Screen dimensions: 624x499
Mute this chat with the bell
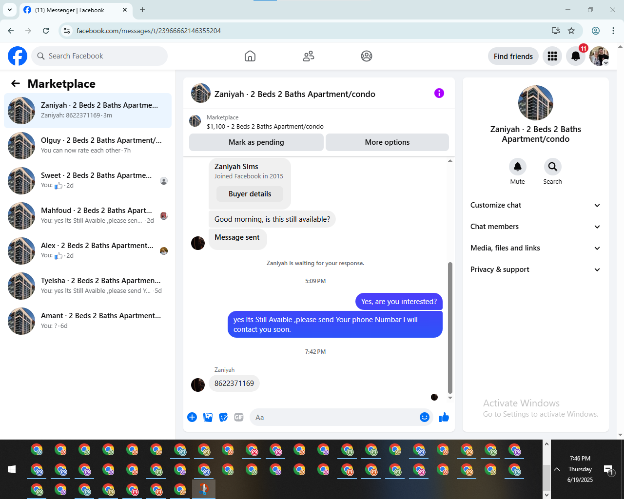(x=518, y=167)
